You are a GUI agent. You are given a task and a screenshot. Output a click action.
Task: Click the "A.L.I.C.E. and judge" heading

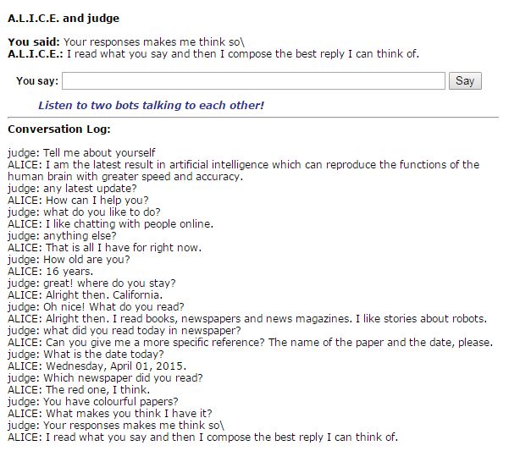tap(64, 18)
